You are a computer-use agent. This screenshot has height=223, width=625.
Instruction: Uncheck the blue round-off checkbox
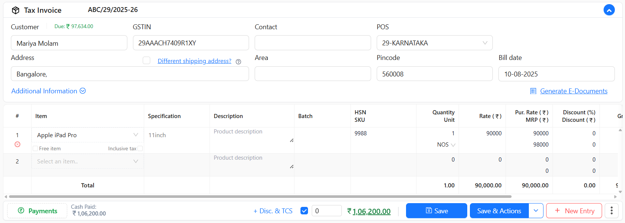pos(304,211)
